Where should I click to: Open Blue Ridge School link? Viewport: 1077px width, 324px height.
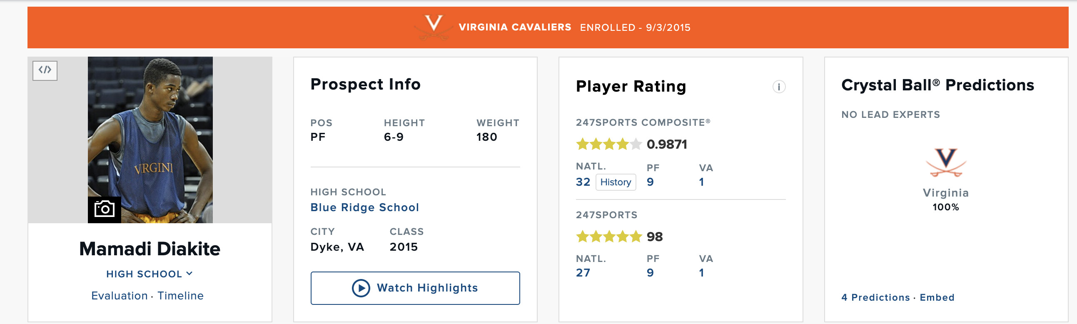pos(364,207)
